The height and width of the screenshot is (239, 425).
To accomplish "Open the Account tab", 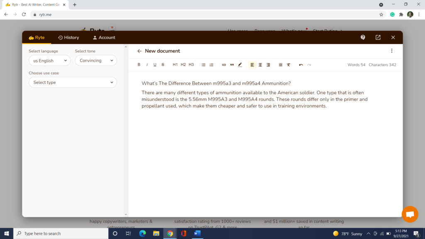I will click(x=104, y=37).
